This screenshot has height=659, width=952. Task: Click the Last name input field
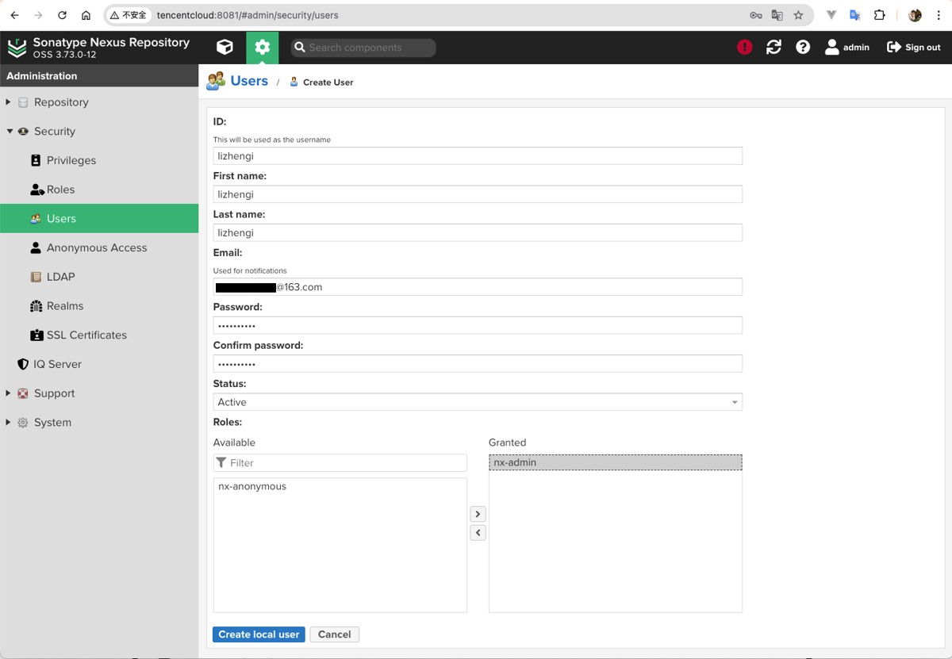click(x=478, y=233)
